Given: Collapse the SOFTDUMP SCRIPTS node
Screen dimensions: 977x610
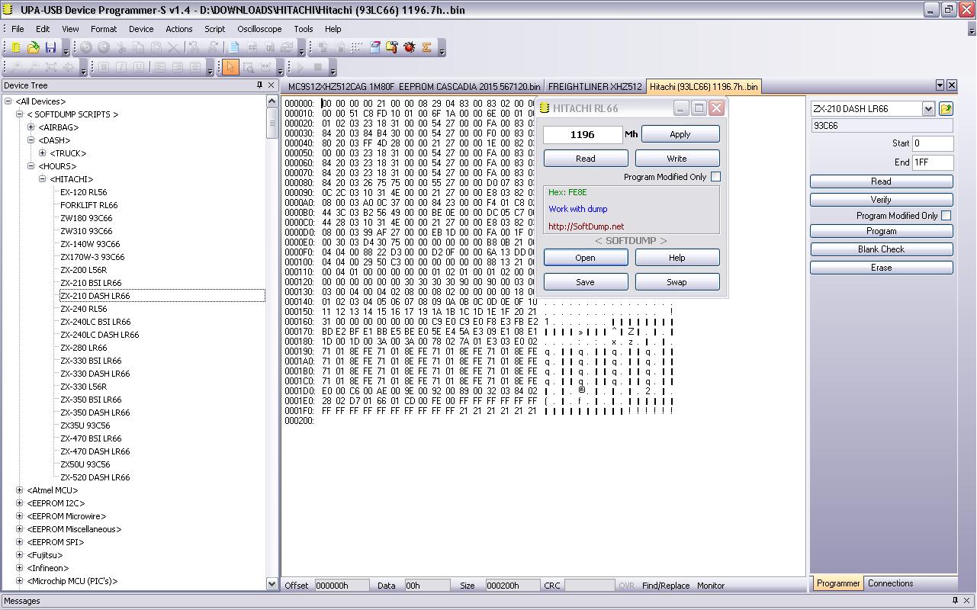Looking at the screenshot, I should [19, 114].
